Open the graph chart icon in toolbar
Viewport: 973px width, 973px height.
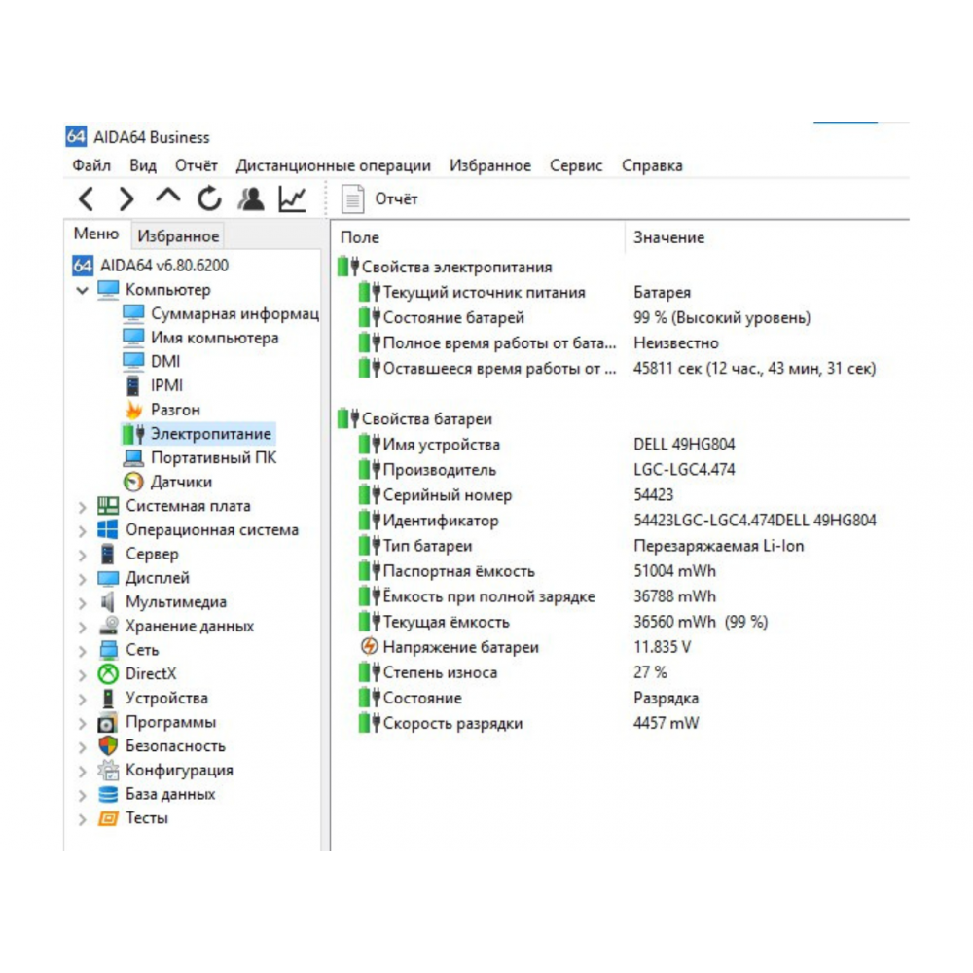click(292, 199)
